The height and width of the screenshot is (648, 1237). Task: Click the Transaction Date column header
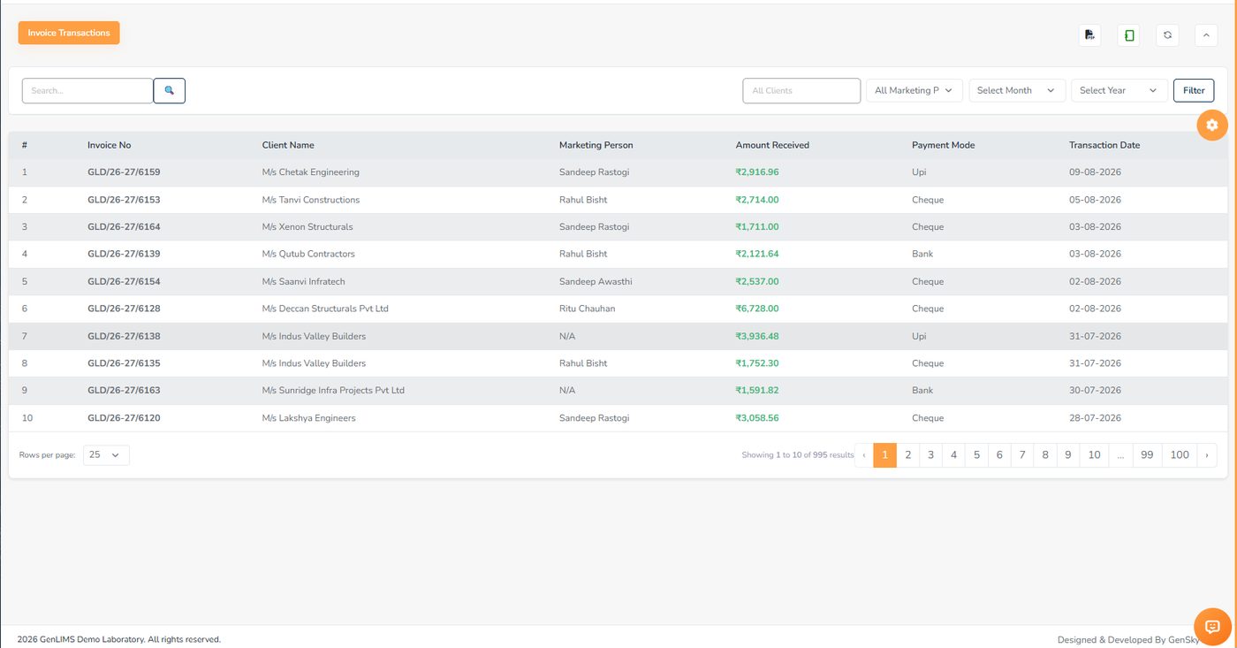[x=1104, y=145]
